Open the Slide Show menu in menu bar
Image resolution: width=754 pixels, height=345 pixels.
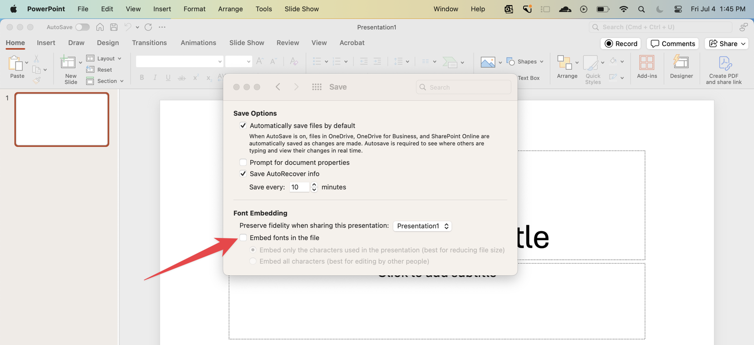pyautogui.click(x=302, y=9)
